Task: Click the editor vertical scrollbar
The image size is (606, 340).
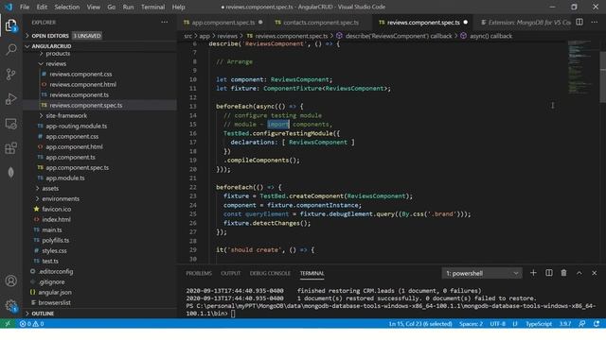Action: pyautogui.click(x=602, y=77)
